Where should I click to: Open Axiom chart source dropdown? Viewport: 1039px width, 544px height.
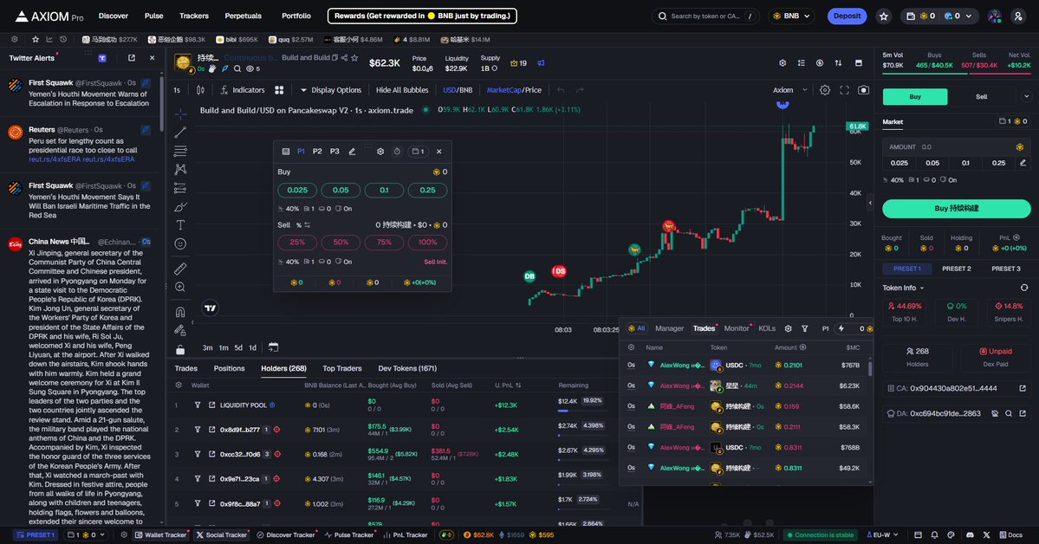point(790,90)
